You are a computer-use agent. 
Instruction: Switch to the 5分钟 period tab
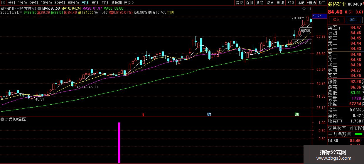click(x=34, y=3)
